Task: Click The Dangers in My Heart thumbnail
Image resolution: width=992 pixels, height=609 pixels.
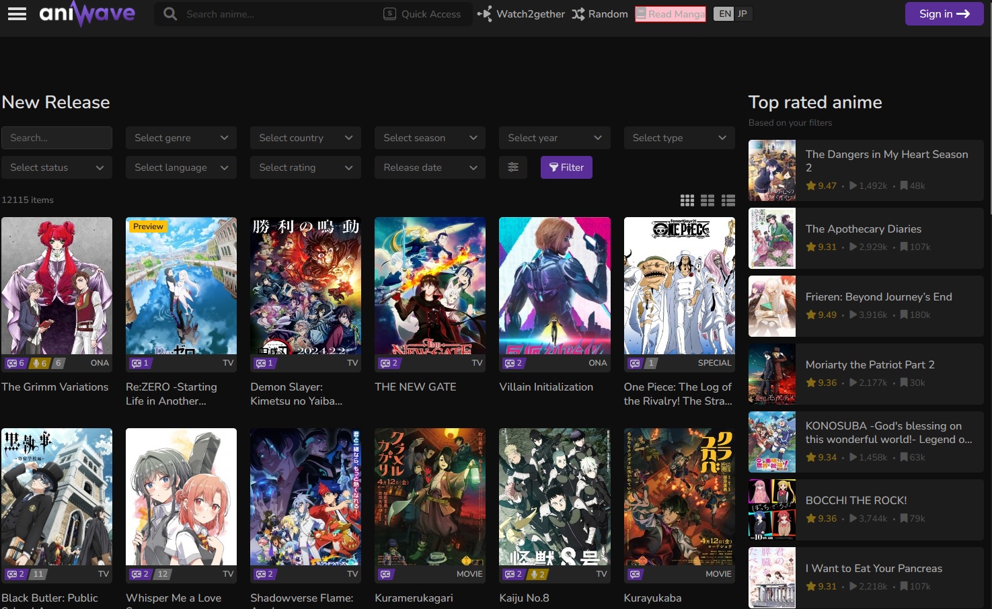Action: pyautogui.click(x=772, y=171)
